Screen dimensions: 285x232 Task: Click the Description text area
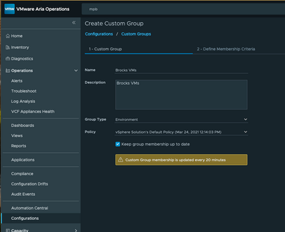(x=181, y=94)
